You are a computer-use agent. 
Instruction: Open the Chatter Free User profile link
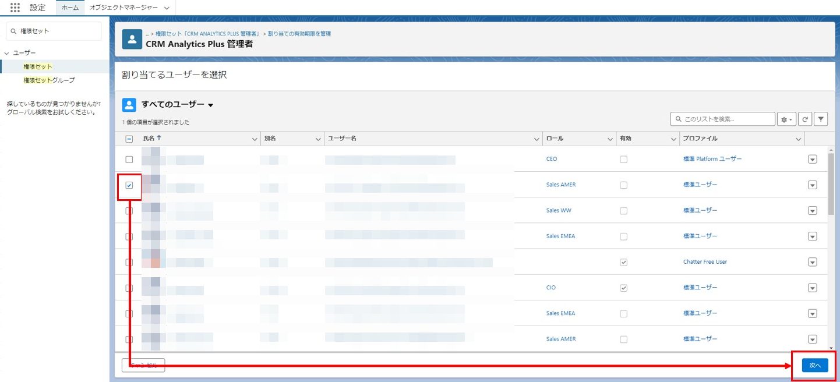tap(705, 262)
